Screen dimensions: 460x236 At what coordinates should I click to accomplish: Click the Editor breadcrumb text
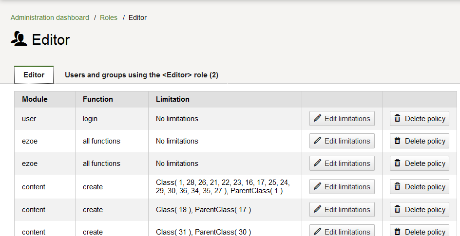[x=137, y=18]
